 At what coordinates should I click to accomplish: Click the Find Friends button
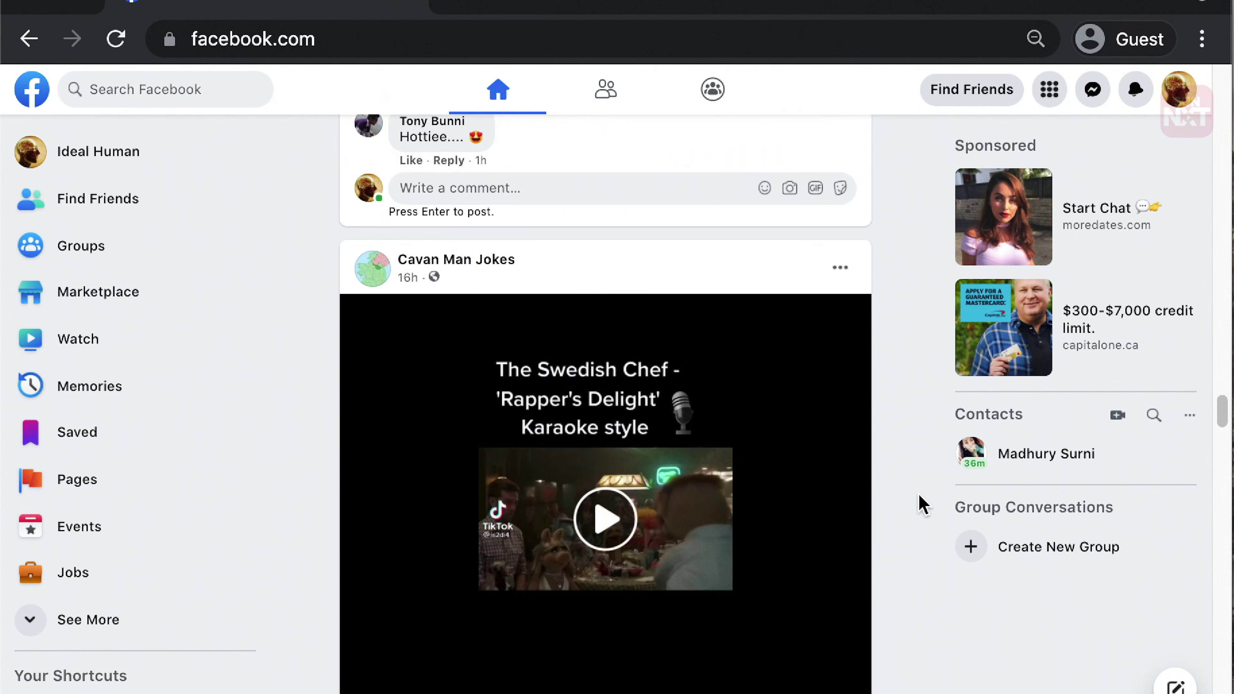click(971, 90)
